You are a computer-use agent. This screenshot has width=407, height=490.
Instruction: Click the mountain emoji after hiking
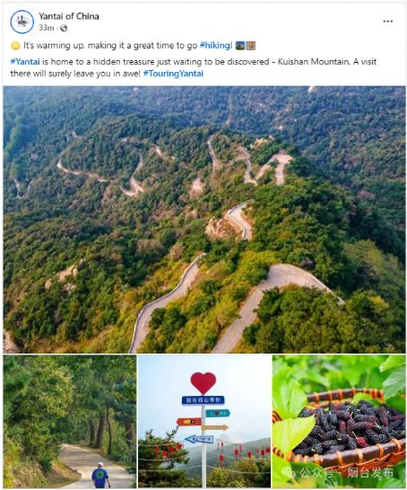pyautogui.click(x=239, y=46)
